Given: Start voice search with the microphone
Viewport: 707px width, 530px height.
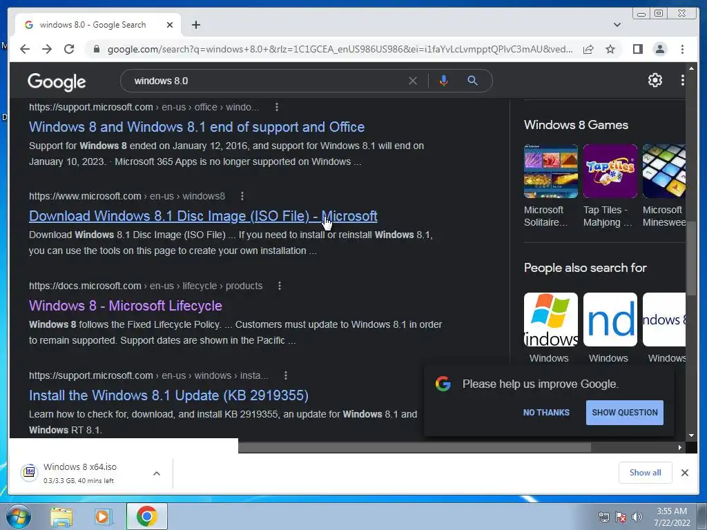Looking at the screenshot, I should [444, 81].
